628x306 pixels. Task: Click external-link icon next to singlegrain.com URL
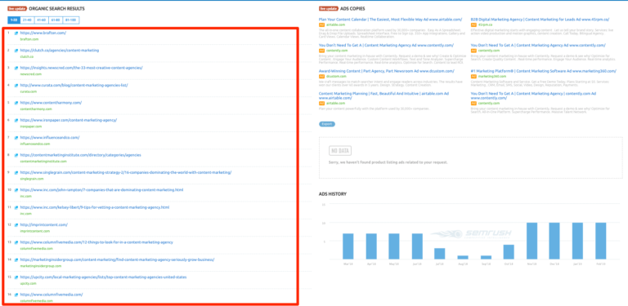[16, 172]
